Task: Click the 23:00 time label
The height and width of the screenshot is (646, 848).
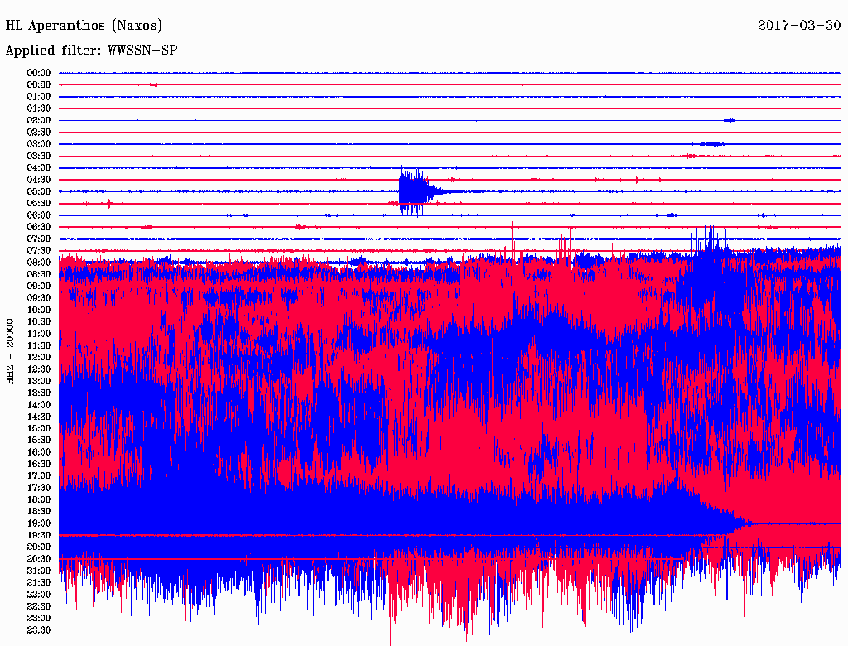Action: tap(39, 619)
